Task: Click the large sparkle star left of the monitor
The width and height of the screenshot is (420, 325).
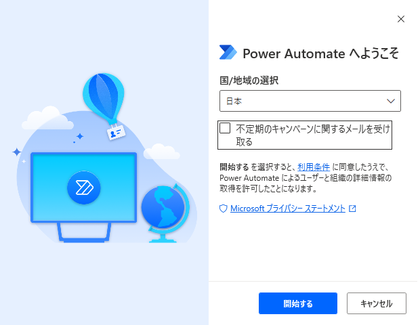Action: [x=17, y=152]
